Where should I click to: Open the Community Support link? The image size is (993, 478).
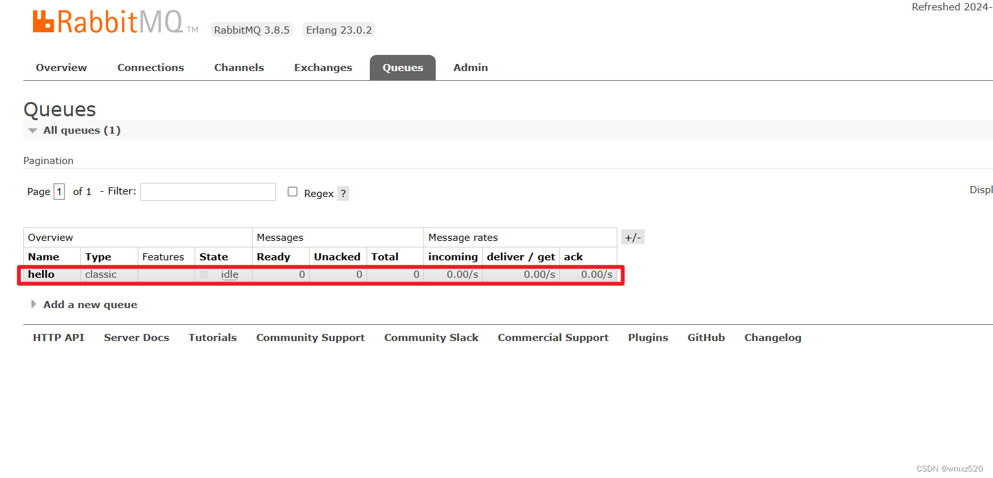pos(310,338)
